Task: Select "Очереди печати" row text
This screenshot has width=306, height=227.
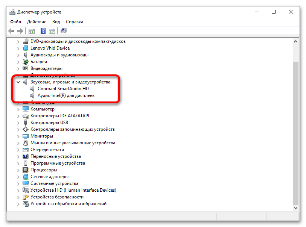Action: coord(47,150)
